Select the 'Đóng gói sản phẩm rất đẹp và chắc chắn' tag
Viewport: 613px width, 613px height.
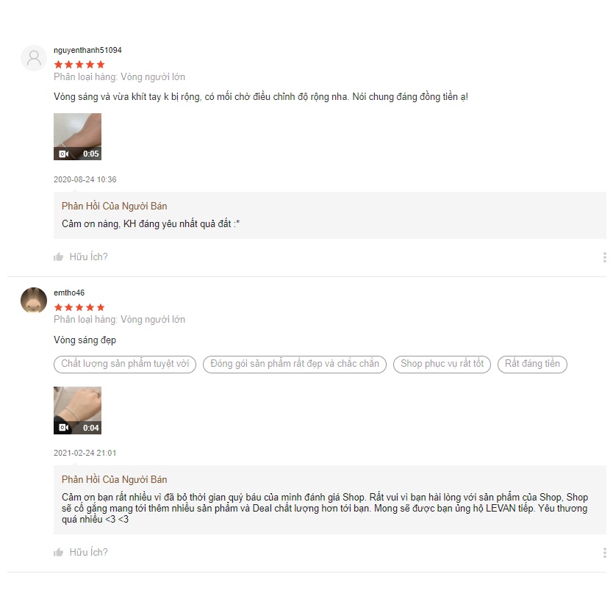pos(295,364)
